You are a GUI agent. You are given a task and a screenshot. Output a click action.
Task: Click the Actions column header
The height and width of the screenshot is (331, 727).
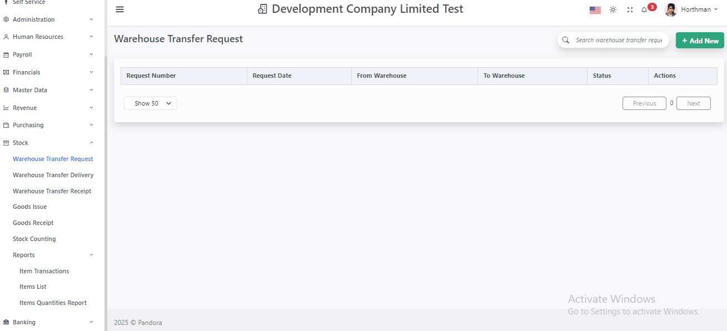click(683, 76)
